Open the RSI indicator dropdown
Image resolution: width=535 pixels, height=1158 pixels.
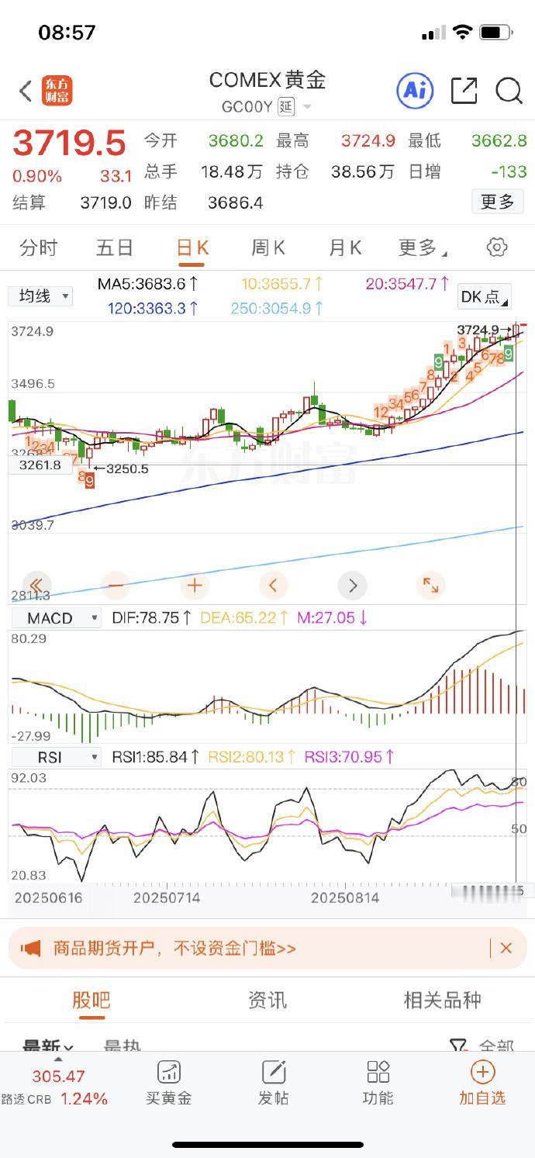pyautogui.click(x=56, y=757)
